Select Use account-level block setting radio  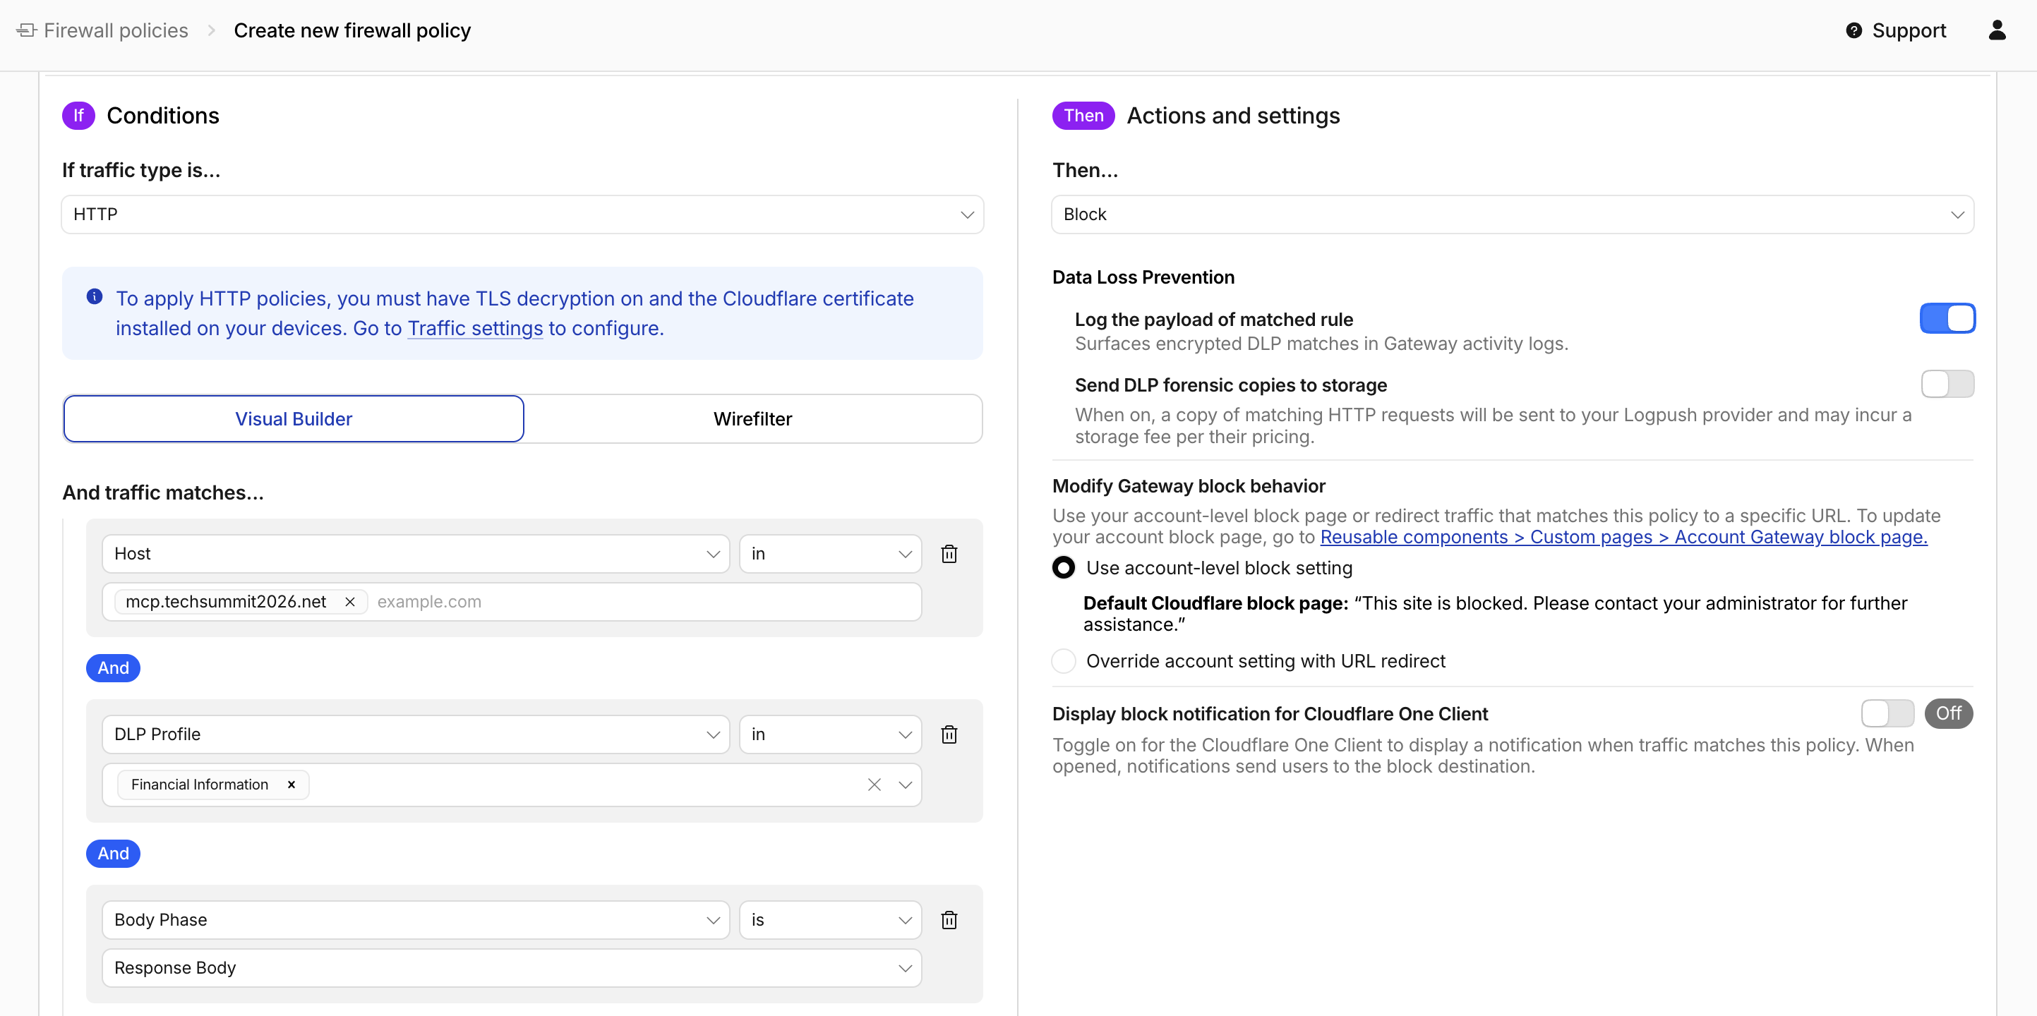tap(1064, 568)
